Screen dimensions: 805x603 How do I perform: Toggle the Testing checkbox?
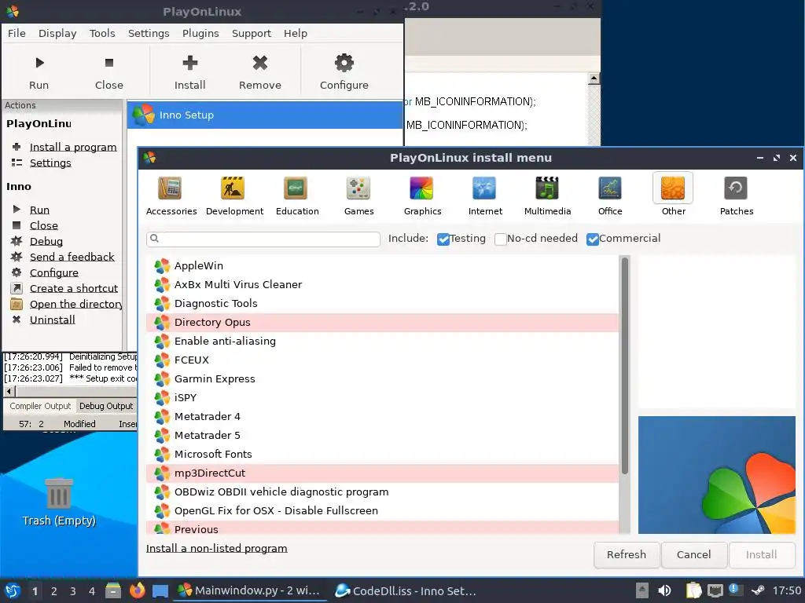(443, 239)
